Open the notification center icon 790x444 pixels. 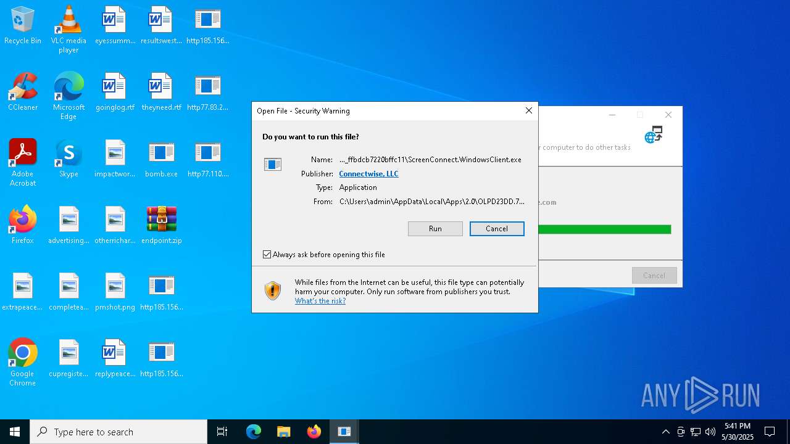click(x=770, y=432)
